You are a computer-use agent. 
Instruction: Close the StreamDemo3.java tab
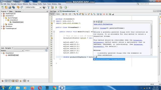[x=77, y=11]
